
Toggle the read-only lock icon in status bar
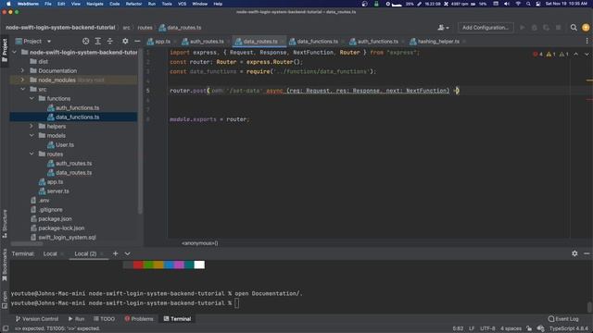coord(529,328)
